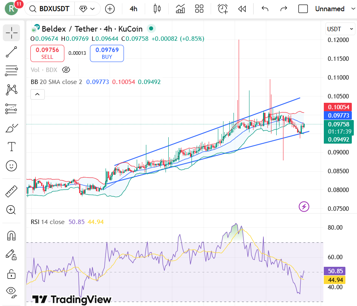Open the 4h timeframe selector
The height and width of the screenshot is (306, 357).
click(x=134, y=8)
